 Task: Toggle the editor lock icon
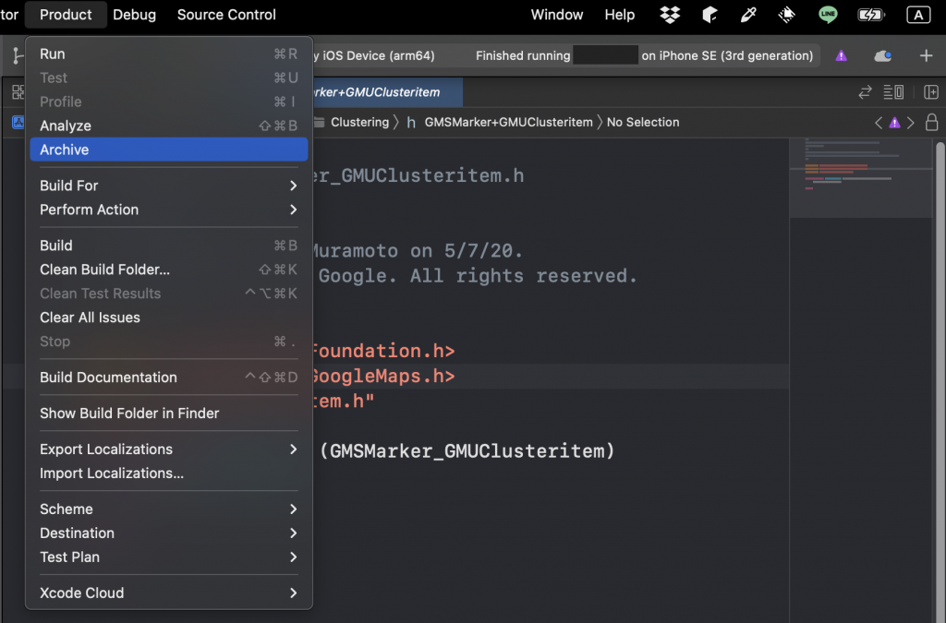(x=932, y=123)
